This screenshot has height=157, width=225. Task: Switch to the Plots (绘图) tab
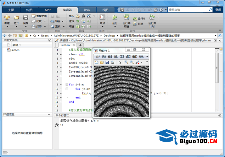(29, 10)
